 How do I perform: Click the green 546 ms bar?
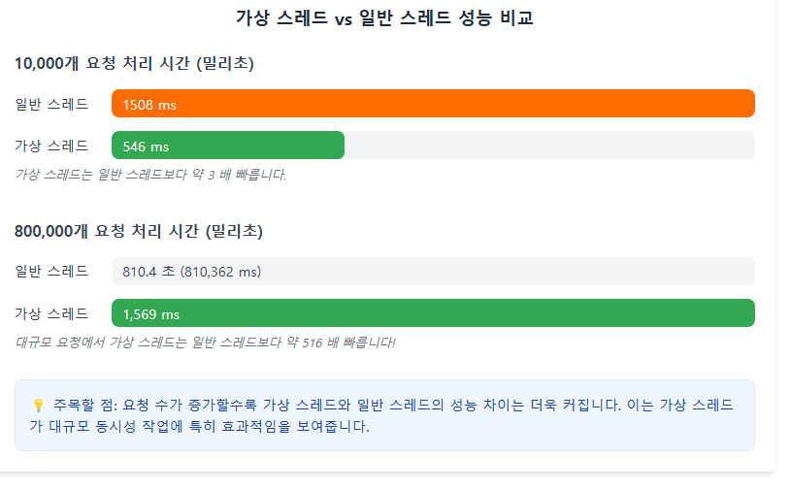(x=228, y=146)
